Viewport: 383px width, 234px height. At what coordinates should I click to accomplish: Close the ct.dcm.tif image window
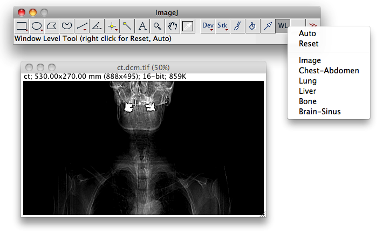coord(29,67)
